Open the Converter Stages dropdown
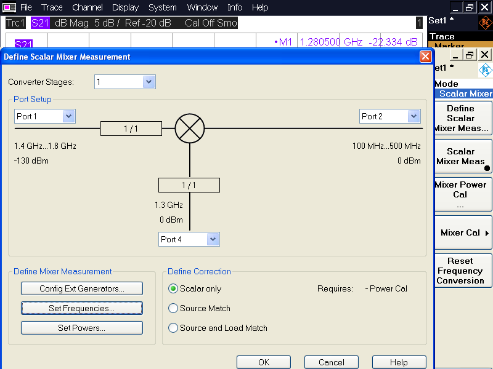493x369 pixels. coord(149,82)
